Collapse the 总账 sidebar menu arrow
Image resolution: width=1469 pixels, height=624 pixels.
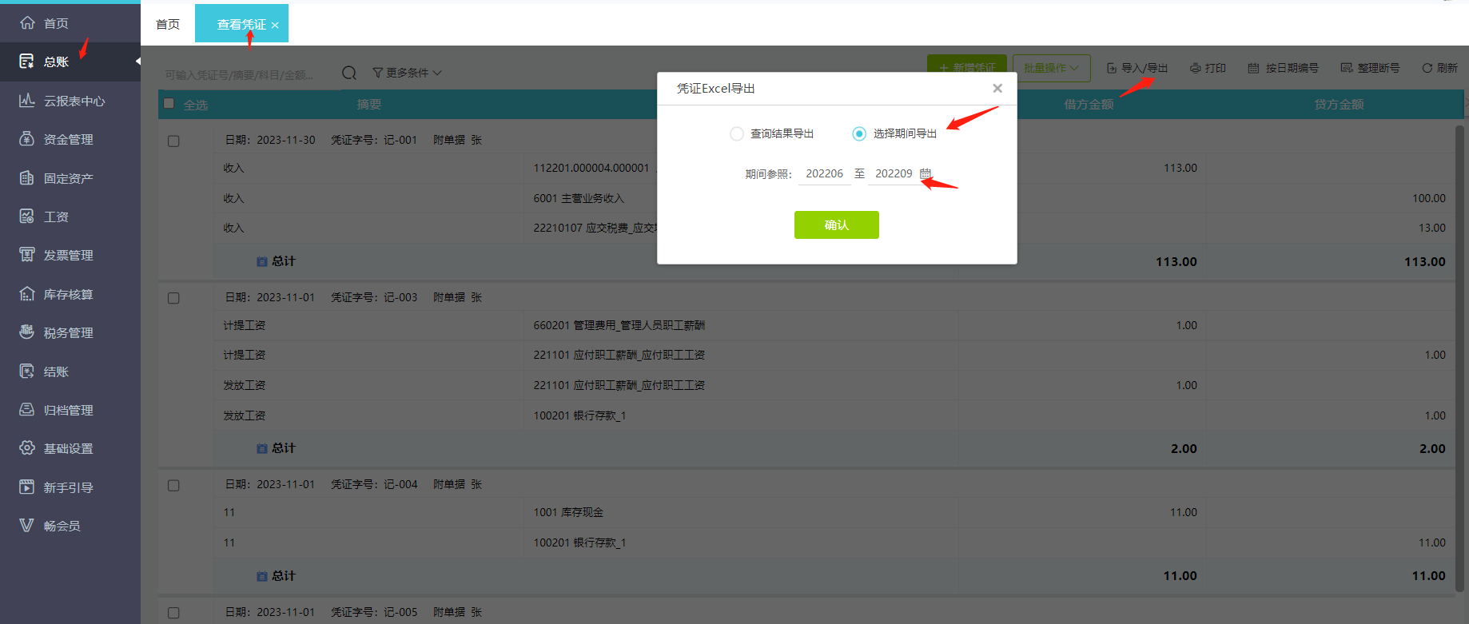(x=137, y=62)
